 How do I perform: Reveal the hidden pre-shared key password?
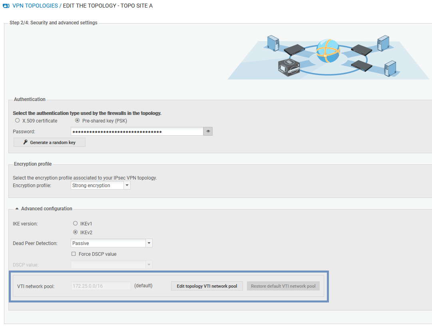pyautogui.click(x=208, y=131)
